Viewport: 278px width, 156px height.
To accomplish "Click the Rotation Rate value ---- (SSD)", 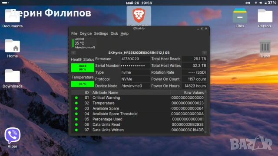I will coord(194,72).
